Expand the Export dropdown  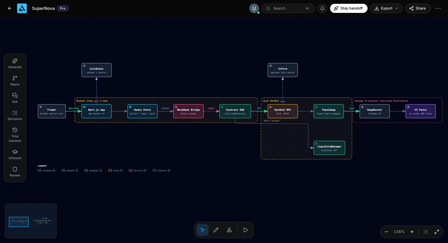[x=386, y=8]
